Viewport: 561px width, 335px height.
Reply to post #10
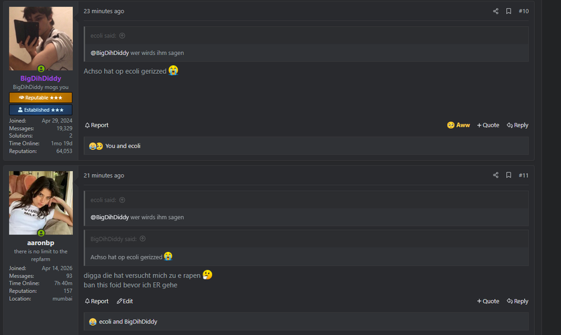point(517,125)
